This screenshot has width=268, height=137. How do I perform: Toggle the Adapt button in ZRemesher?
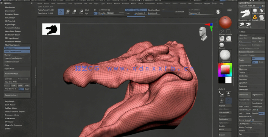(x=262, y=113)
